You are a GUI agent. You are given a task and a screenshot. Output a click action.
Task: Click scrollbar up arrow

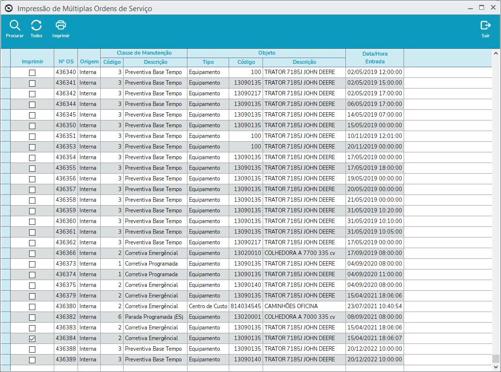tap(496, 53)
